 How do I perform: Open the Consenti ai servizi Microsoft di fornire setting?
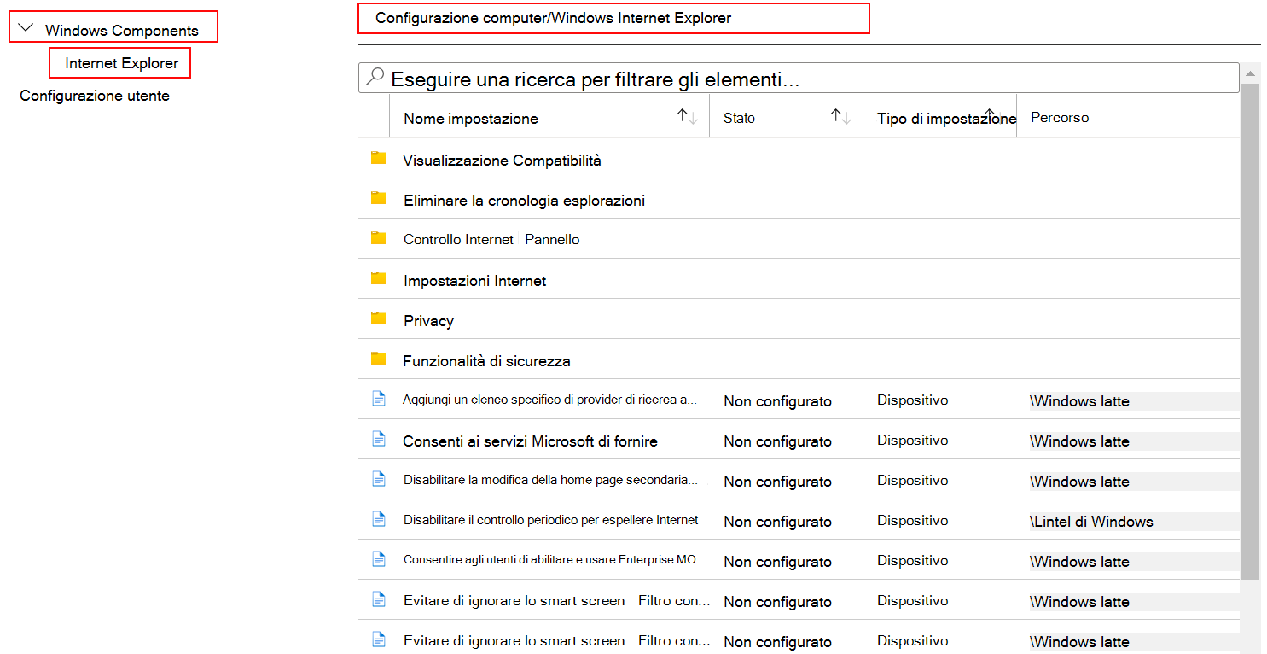(530, 441)
